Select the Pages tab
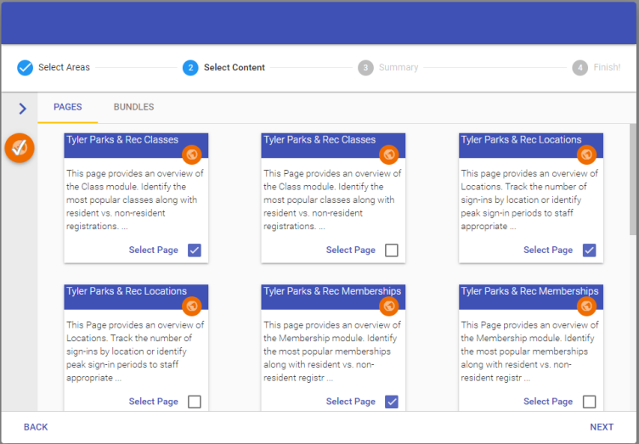 click(68, 108)
